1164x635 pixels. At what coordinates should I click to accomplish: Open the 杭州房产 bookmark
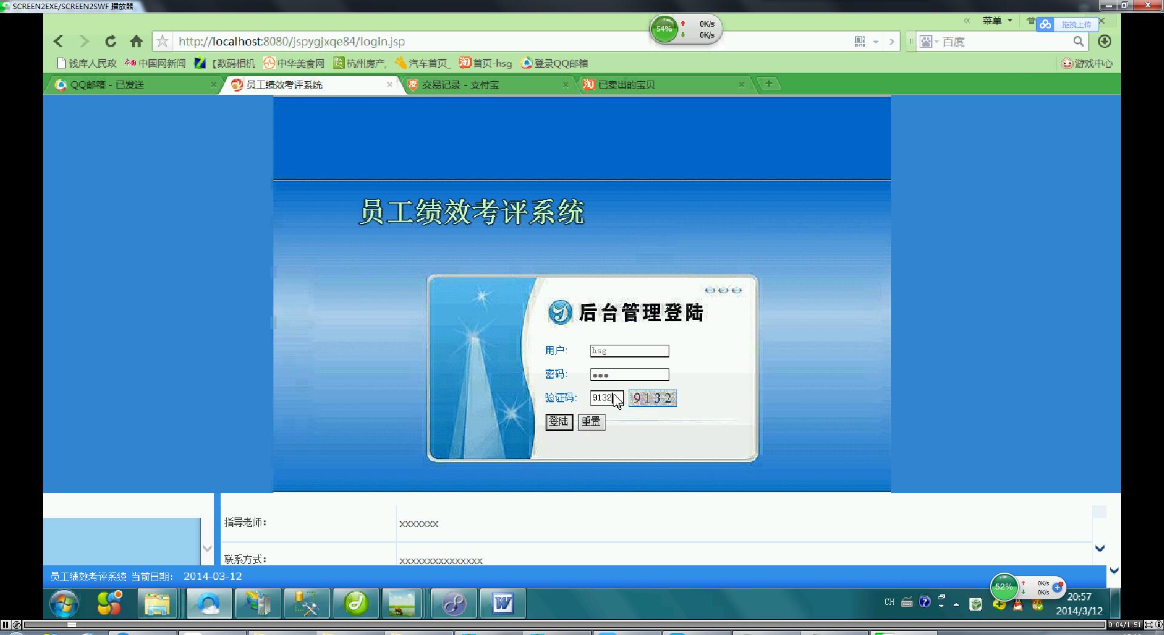click(360, 63)
